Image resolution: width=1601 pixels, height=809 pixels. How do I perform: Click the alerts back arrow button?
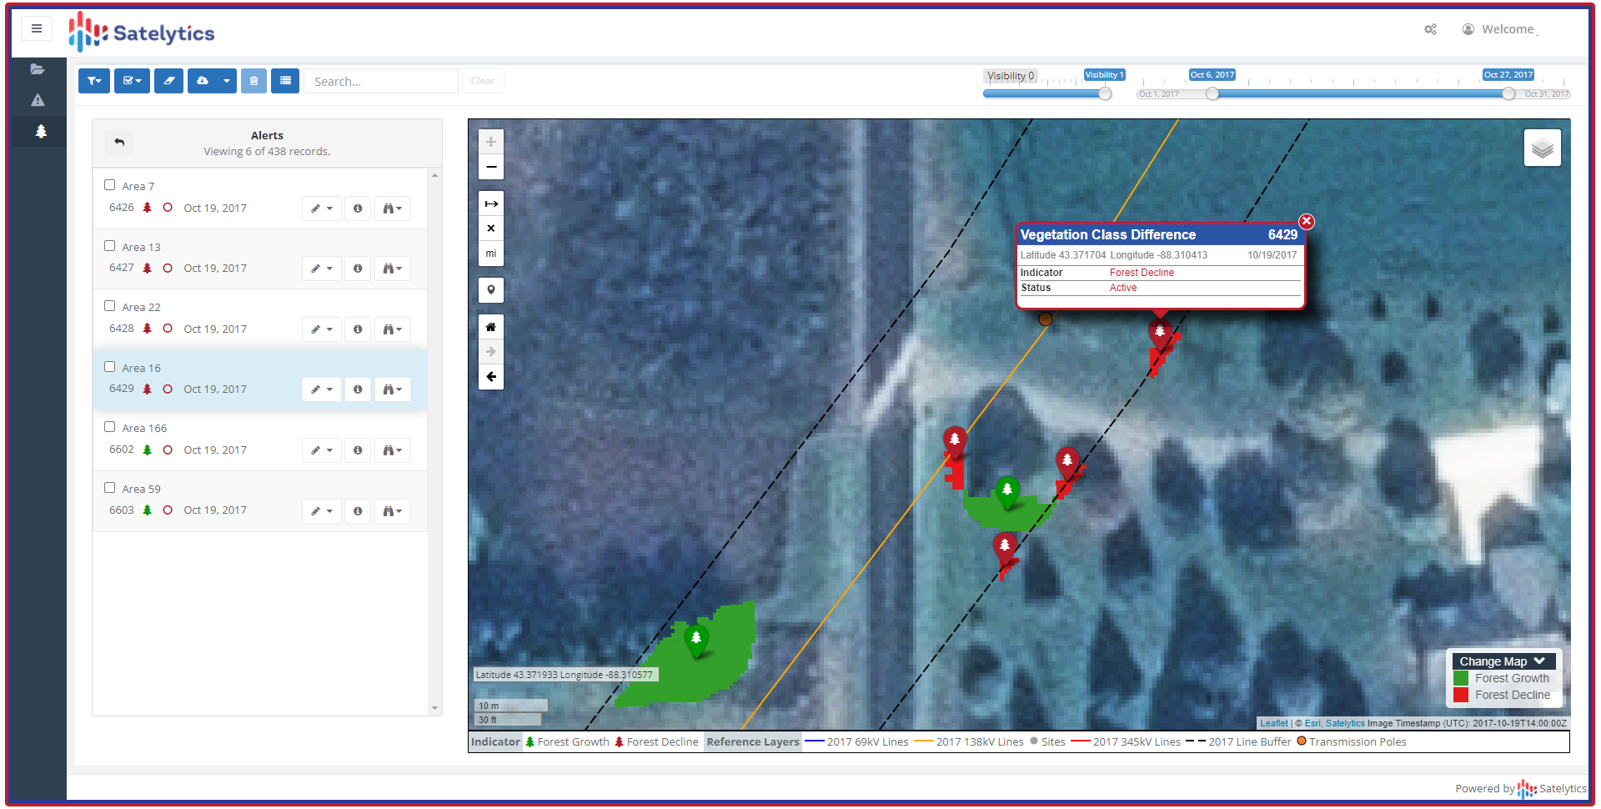tap(119, 143)
